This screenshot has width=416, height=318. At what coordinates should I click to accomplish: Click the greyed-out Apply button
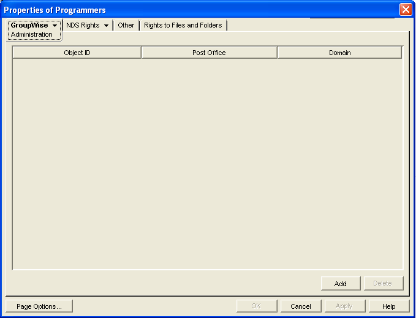coord(345,306)
